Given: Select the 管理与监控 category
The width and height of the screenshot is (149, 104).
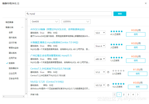Looking at the screenshot, I should pyautogui.click(x=14, y=48).
